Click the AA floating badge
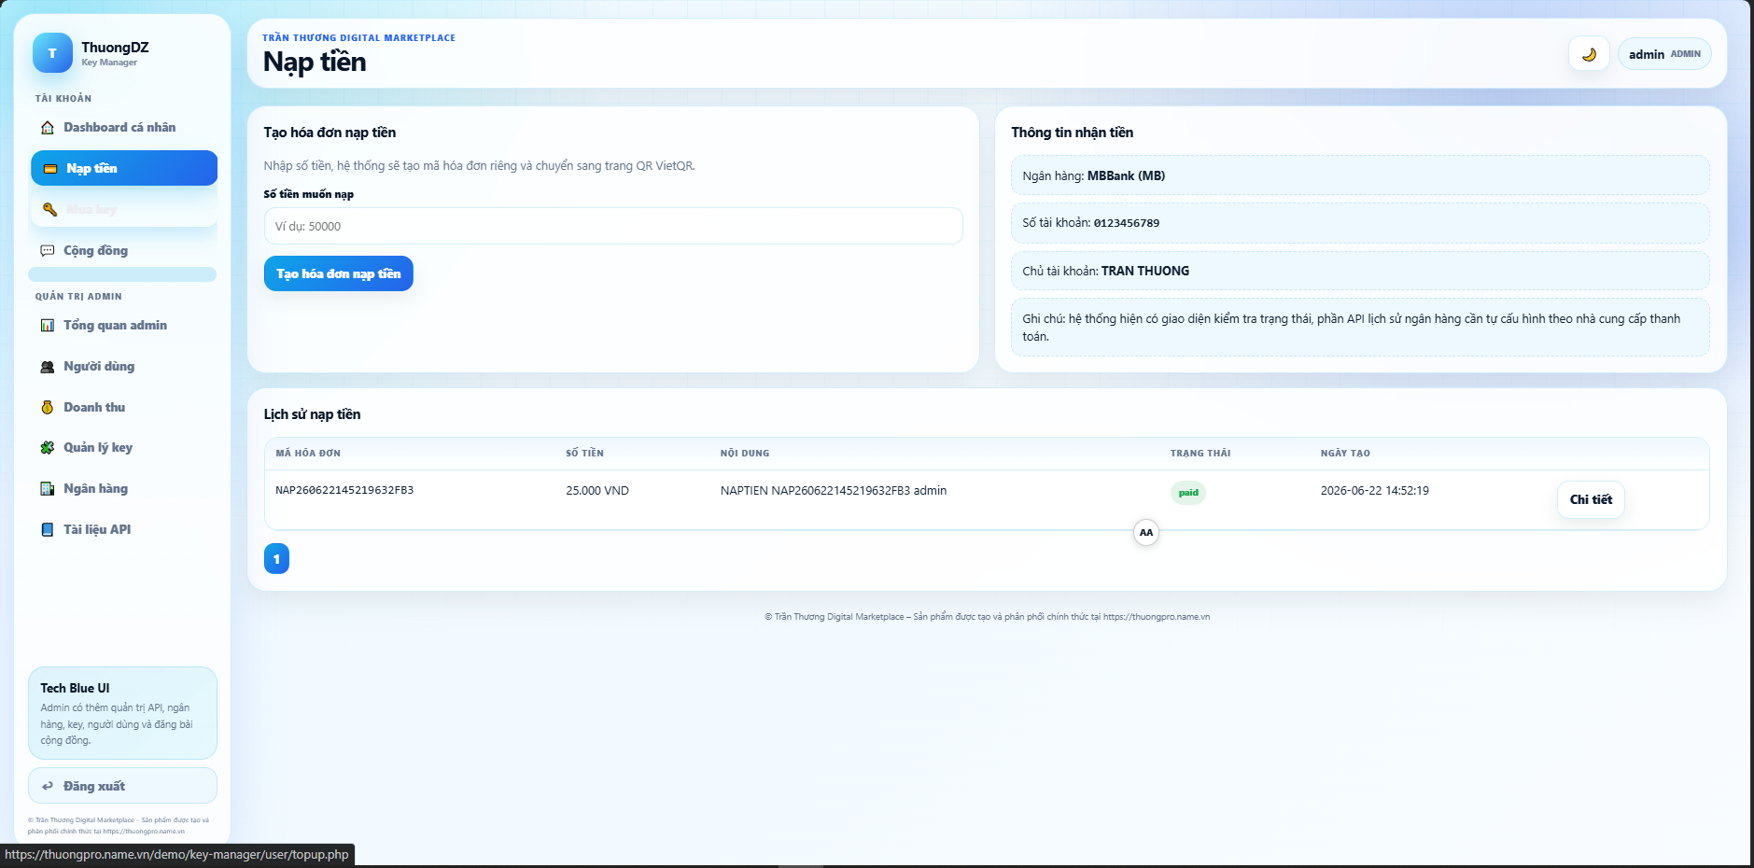The width and height of the screenshot is (1754, 868). pos(1146,533)
